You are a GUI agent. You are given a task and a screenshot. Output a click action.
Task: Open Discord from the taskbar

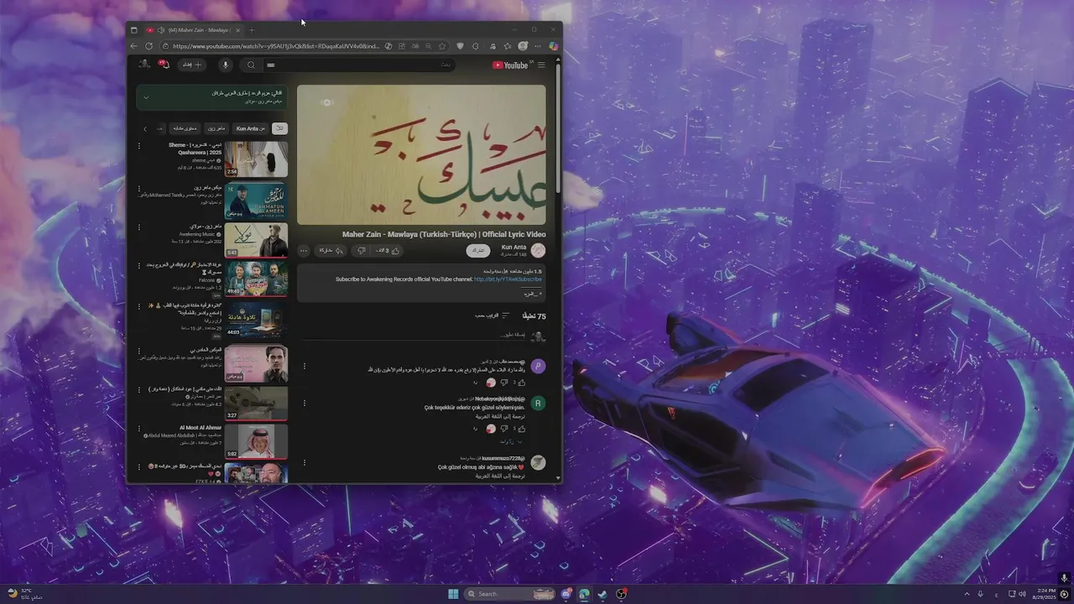[x=566, y=594]
